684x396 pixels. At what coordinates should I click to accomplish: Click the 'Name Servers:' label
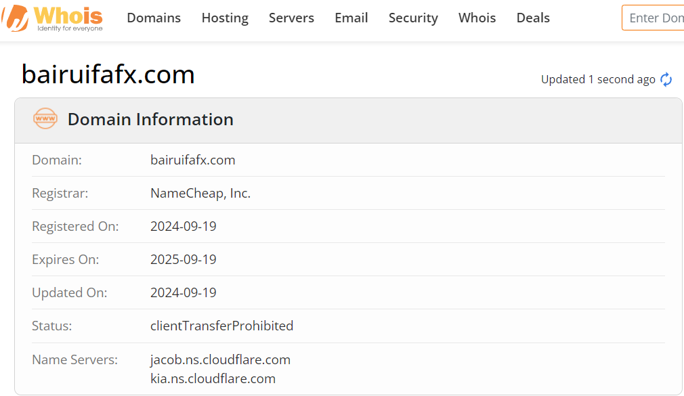[x=75, y=360]
